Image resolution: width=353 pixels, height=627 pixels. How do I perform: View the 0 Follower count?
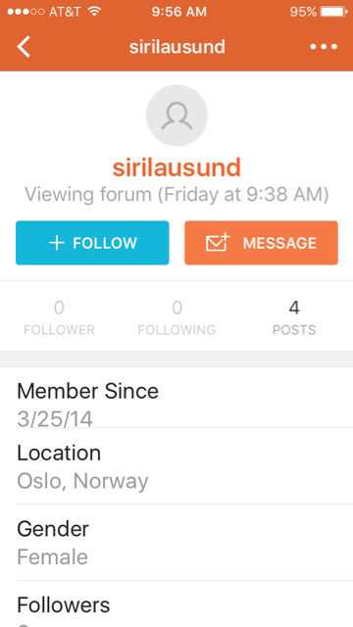point(59,317)
